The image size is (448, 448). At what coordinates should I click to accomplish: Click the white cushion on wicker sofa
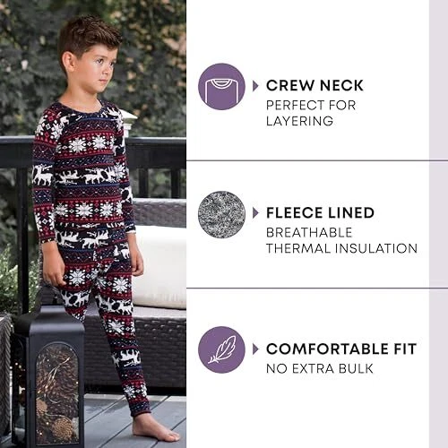pyautogui.click(x=159, y=267)
